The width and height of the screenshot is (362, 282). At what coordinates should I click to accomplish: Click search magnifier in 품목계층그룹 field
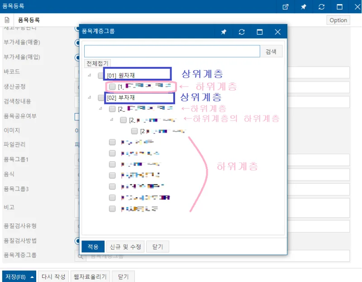[x=81, y=256]
